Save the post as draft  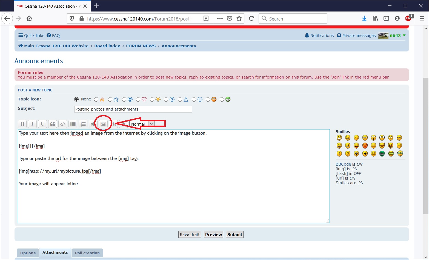coord(190,235)
